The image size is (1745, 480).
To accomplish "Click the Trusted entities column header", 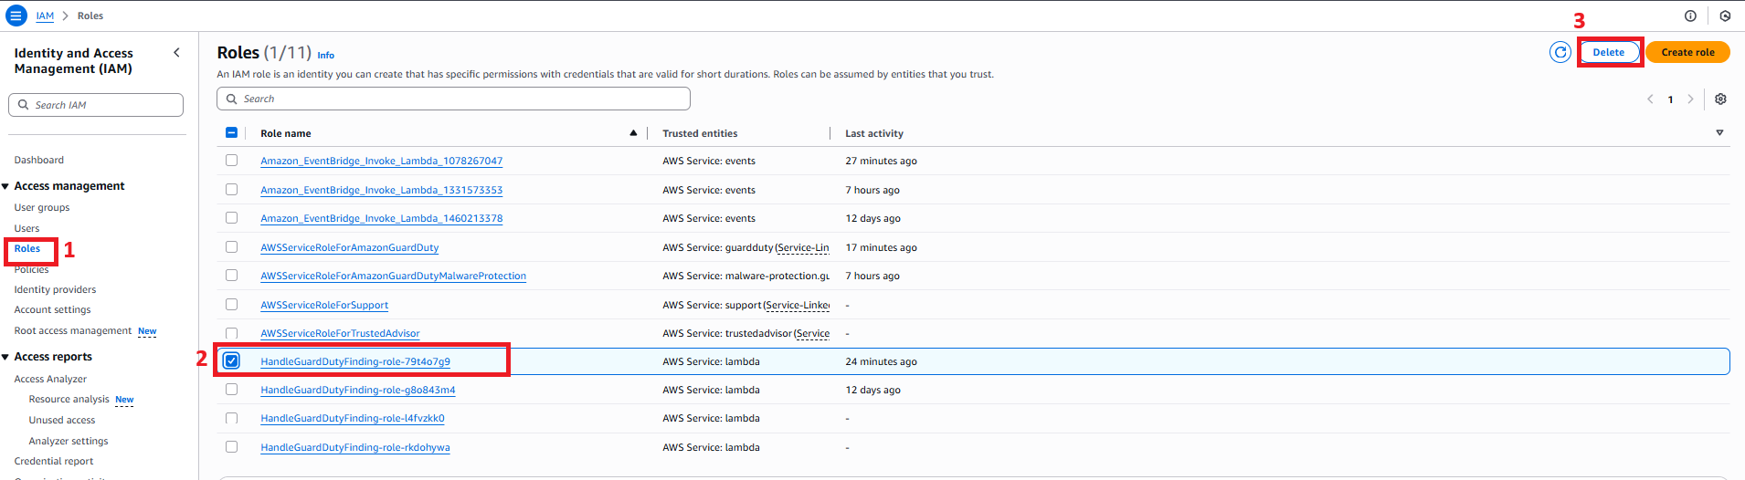I will (700, 133).
